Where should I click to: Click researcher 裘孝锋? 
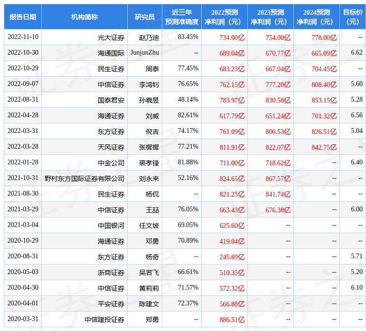[x=149, y=163]
